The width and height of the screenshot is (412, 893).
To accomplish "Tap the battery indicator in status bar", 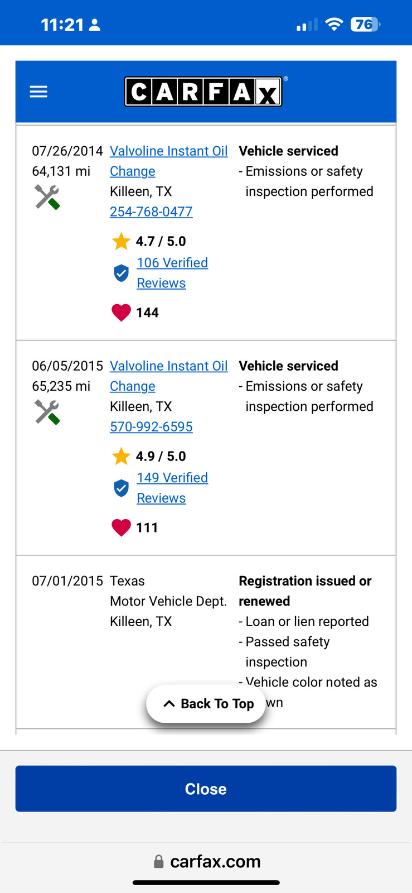I will [365, 25].
